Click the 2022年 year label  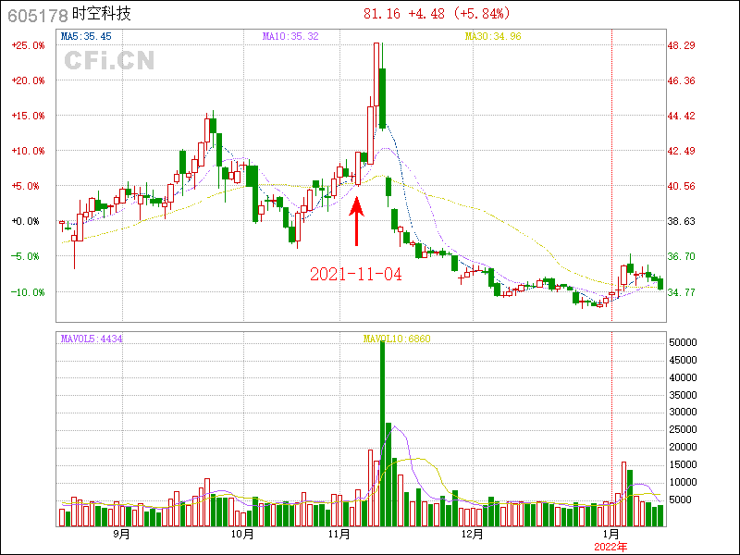[x=610, y=547]
